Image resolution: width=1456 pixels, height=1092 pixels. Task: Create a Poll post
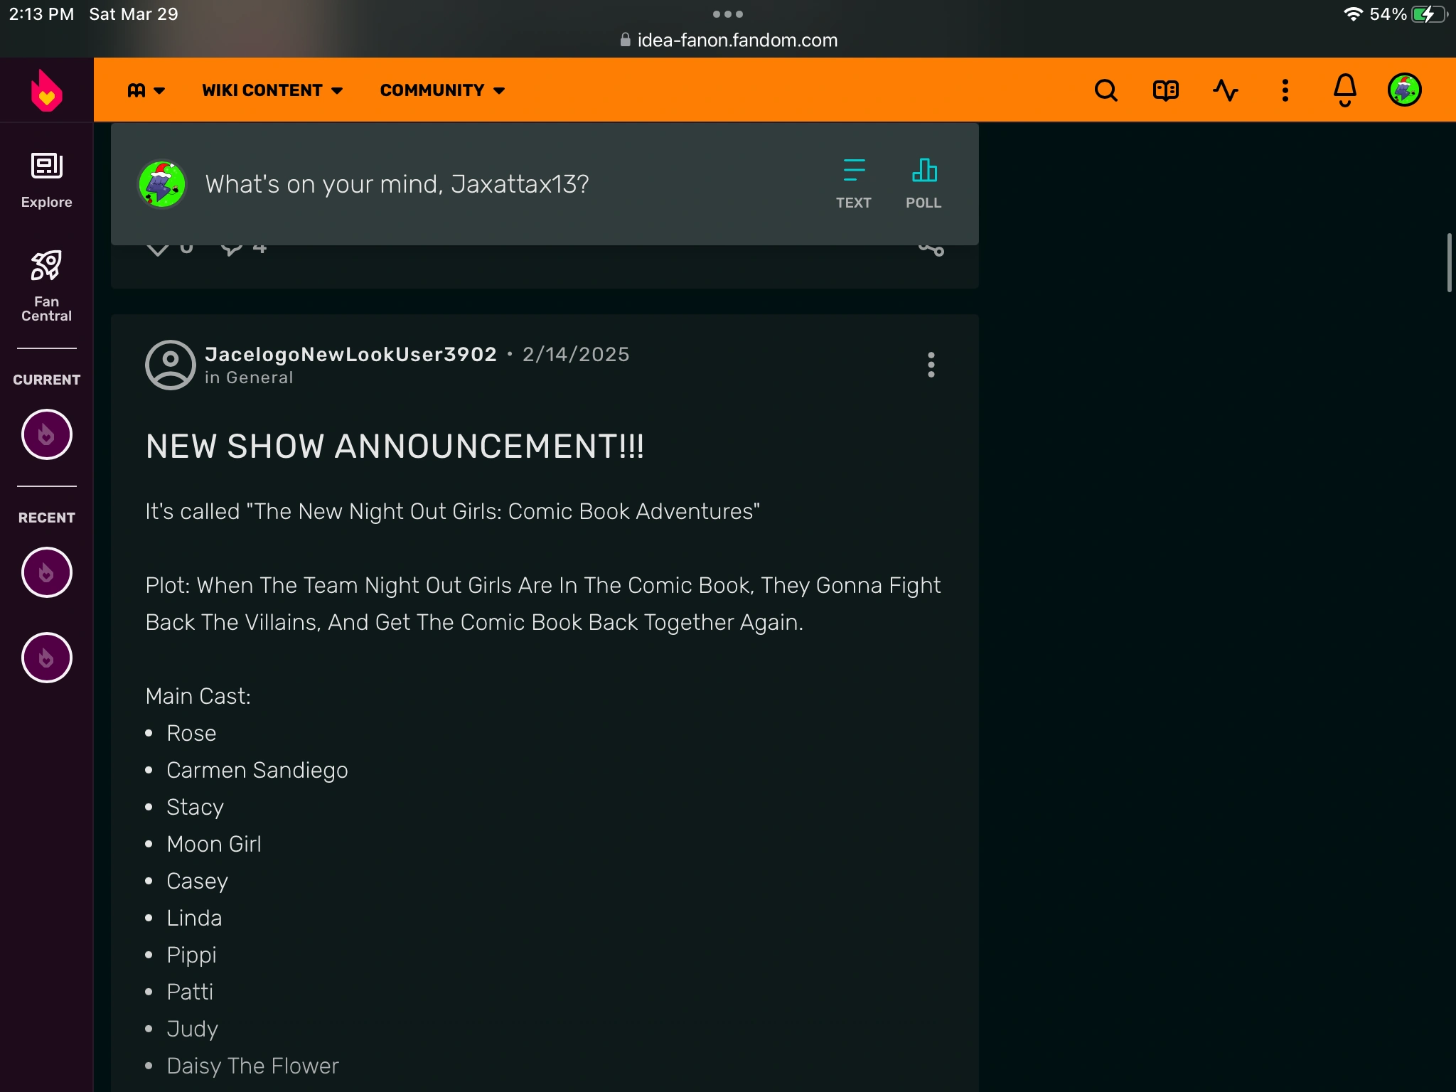click(923, 183)
